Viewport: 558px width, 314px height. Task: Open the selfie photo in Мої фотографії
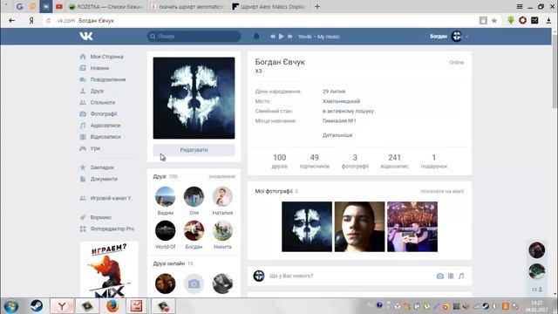359,227
